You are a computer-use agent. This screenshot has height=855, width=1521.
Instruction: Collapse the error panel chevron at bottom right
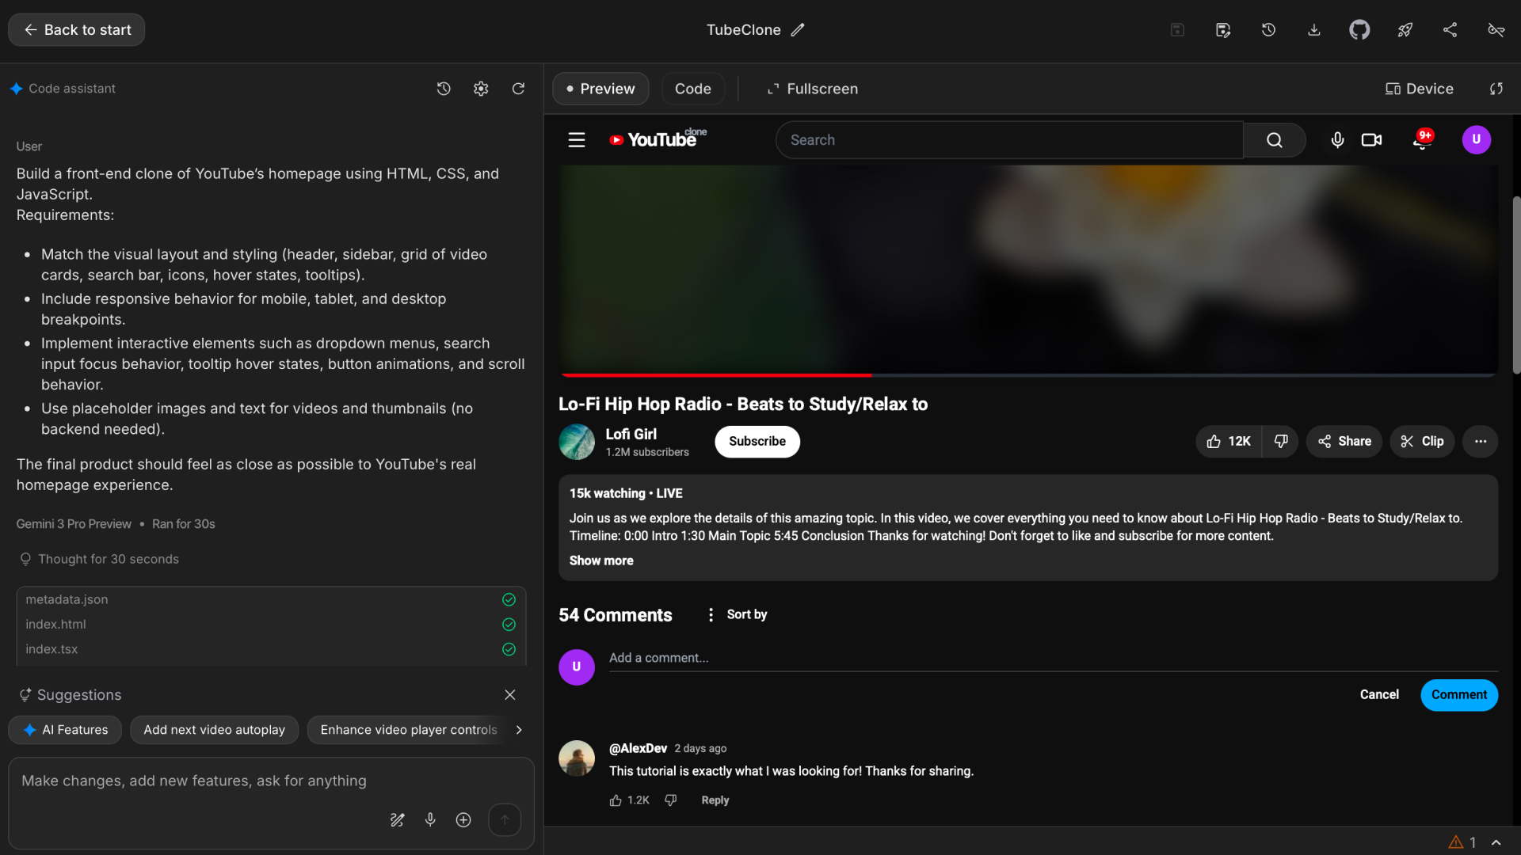pyautogui.click(x=1496, y=842)
